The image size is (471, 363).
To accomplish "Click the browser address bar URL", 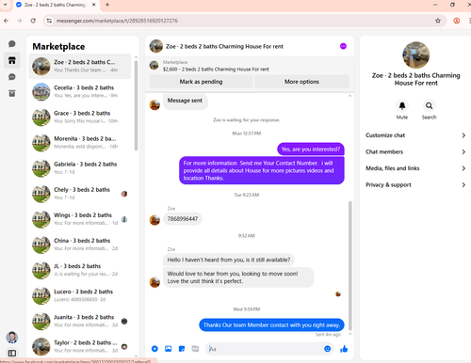I will pyautogui.click(x=117, y=21).
